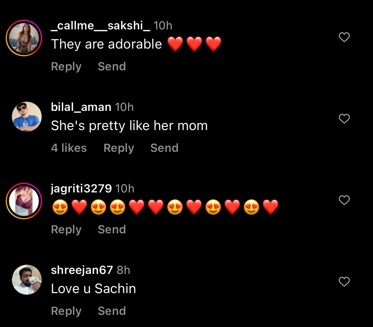
Task: Reply to "She's pretty like her mom"
Action: [x=119, y=148]
